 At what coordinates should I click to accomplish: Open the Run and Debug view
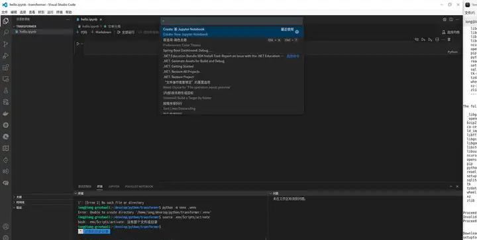pyautogui.click(x=6, y=56)
